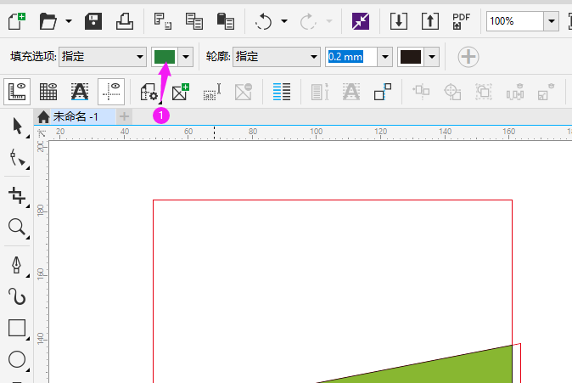Open the 填充选项 dropdown
This screenshot has height=383, width=572.
103,57
